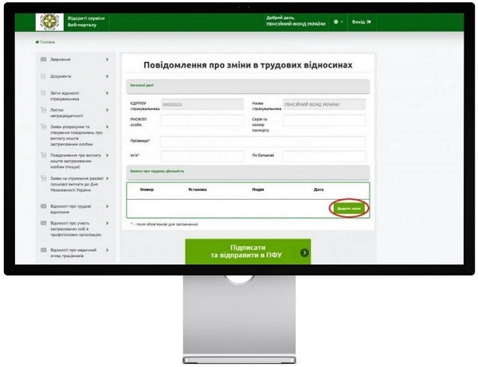Click the icon beside Заяви-розрахунки item

(x=44, y=127)
